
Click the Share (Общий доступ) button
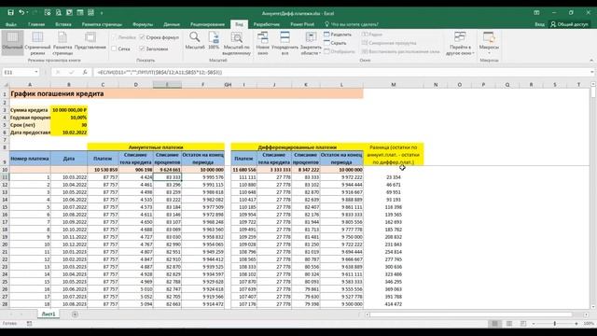pyautogui.click(x=570, y=24)
